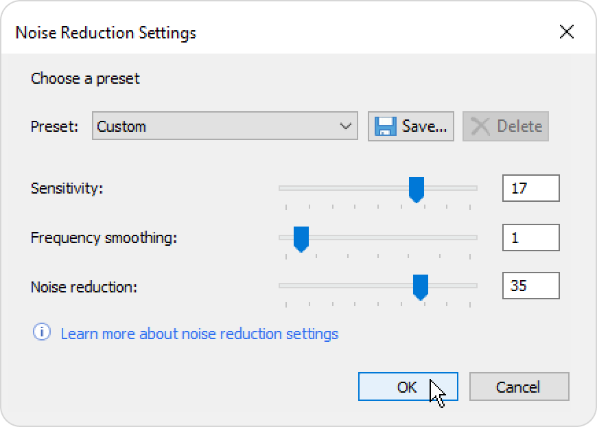Click the first tick mark under Sensitivity slider
The height and width of the screenshot is (427, 597).
[286, 207]
